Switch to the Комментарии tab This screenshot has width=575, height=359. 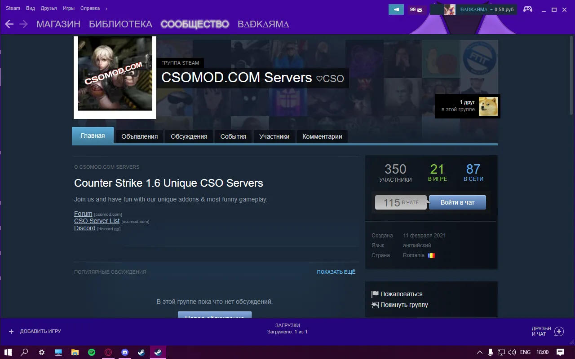click(322, 136)
